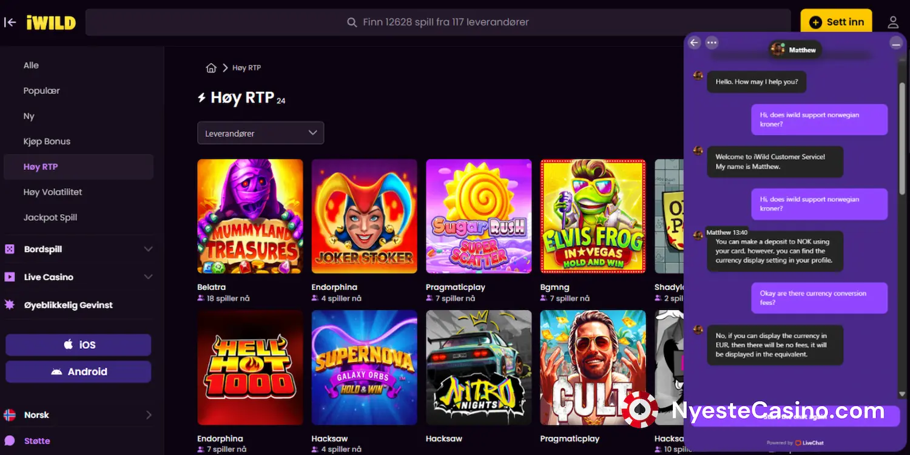Click the Android app download button
The height and width of the screenshot is (455, 910).
(x=78, y=372)
